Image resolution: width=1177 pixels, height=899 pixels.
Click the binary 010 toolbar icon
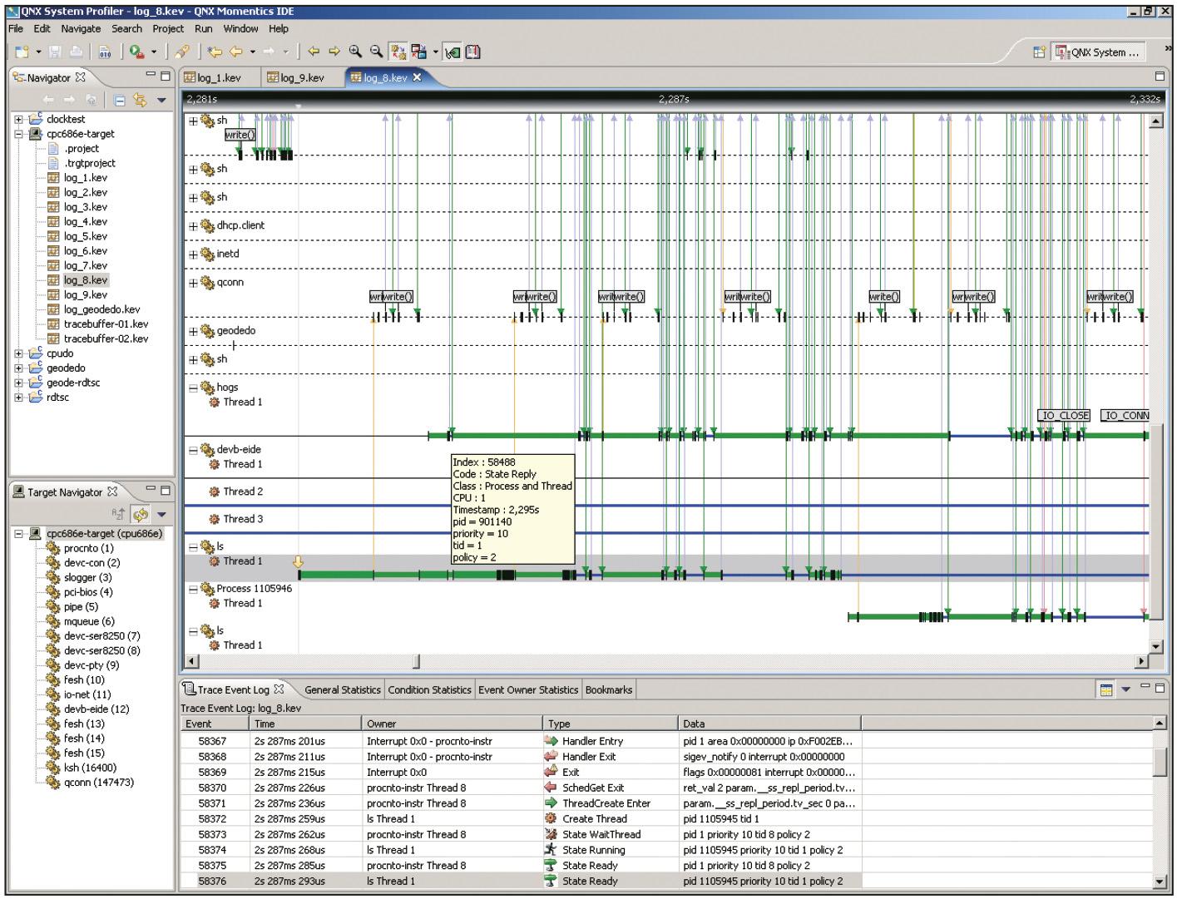click(x=105, y=52)
